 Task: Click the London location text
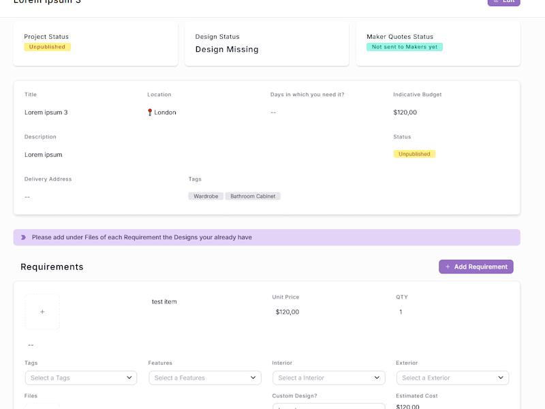point(165,112)
